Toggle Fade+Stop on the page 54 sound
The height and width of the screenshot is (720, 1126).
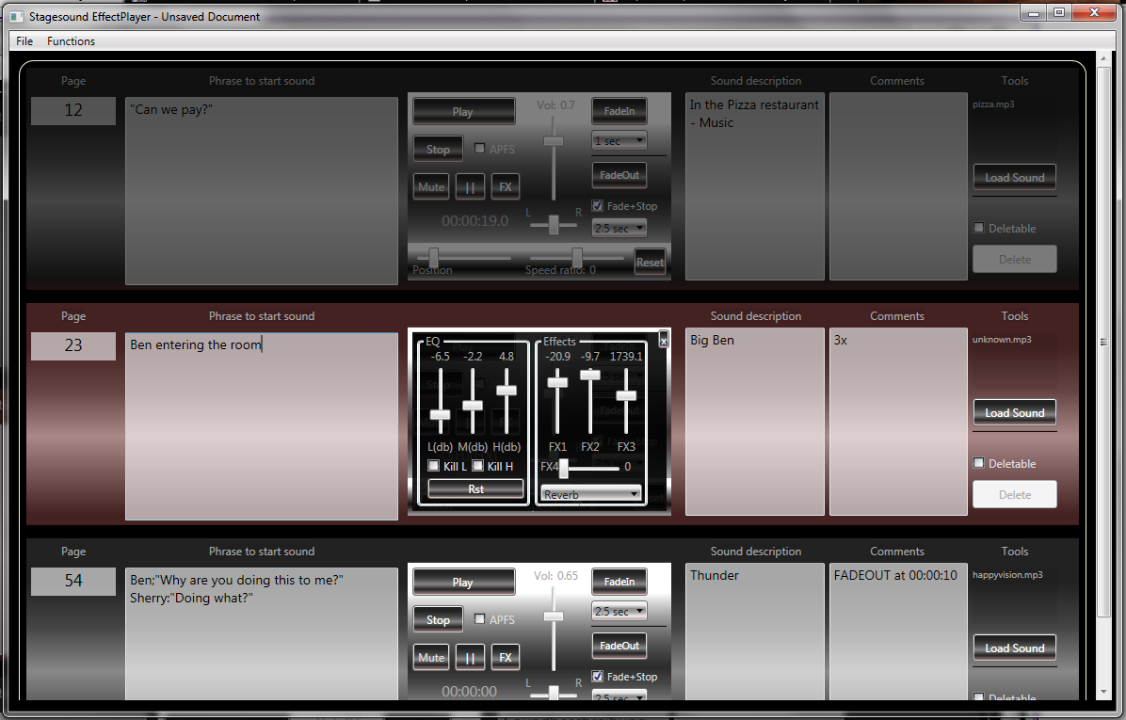pos(598,676)
